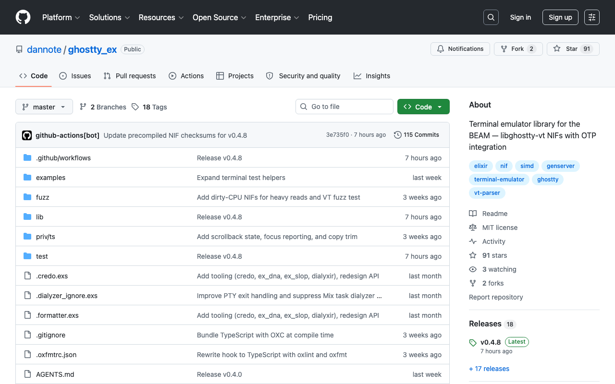Open the Security and quality tab

pyautogui.click(x=303, y=76)
